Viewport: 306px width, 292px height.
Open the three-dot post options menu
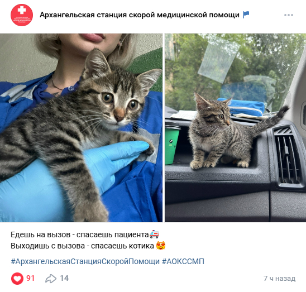289,15
